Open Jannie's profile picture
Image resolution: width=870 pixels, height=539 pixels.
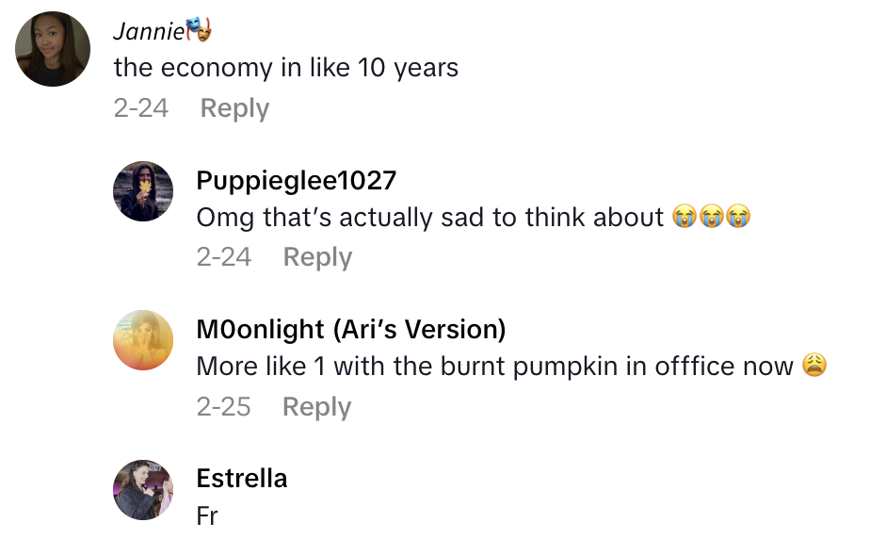point(53,49)
